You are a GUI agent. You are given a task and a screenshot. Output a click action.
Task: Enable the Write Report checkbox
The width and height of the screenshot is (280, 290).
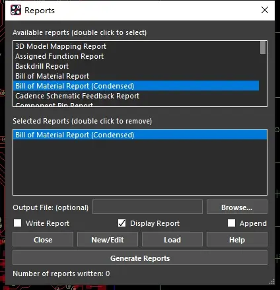pyautogui.click(x=18, y=223)
